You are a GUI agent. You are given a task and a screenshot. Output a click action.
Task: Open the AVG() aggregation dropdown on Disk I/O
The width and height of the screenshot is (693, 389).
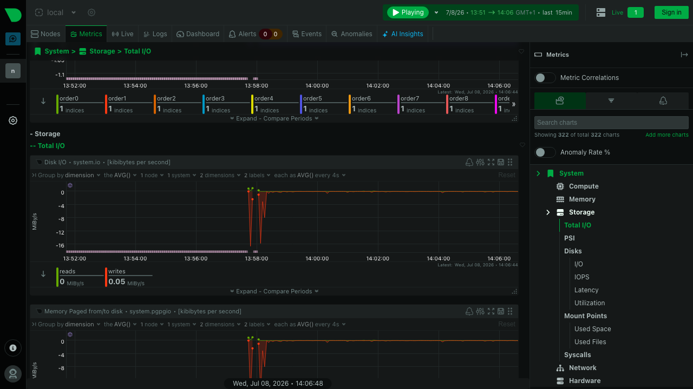120,175
